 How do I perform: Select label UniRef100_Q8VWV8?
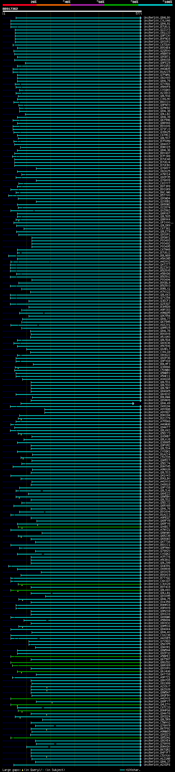click(x=157, y=400)
